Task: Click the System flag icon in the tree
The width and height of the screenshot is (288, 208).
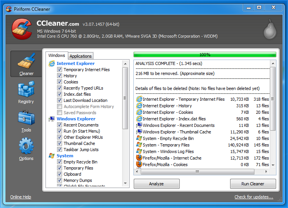Action: (x=52, y=156)
